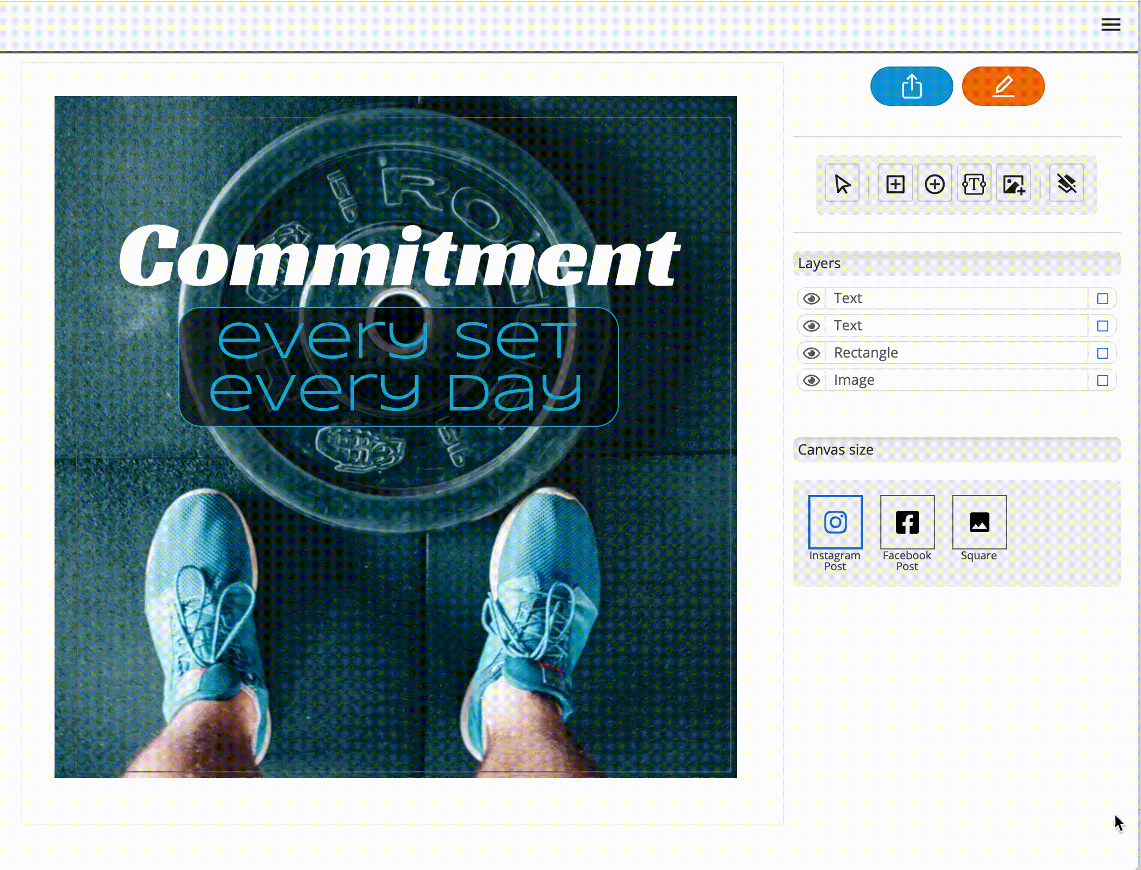Collapse the Layers panel header

tap(957, 263)
